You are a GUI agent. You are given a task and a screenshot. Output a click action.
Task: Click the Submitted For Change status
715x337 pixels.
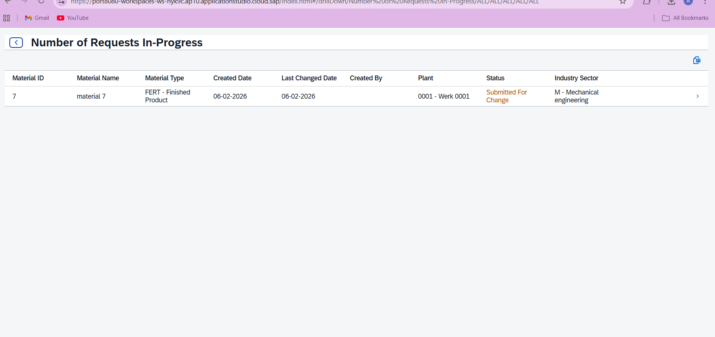tap(506, 96)
